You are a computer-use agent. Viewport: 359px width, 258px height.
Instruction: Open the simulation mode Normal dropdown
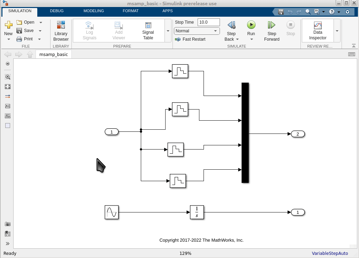click(x=197, y=31)
